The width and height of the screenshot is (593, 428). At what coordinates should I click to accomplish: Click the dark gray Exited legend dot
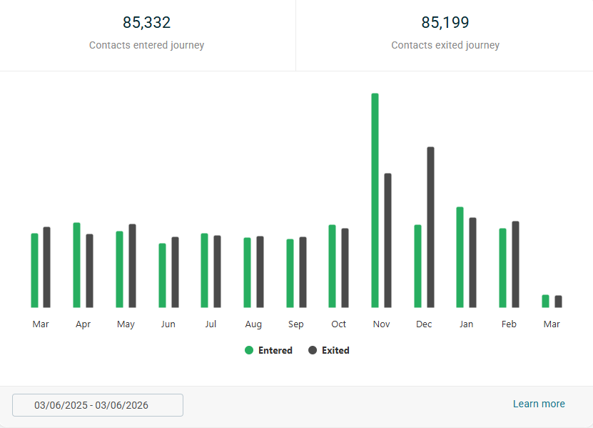coord(313,351)
